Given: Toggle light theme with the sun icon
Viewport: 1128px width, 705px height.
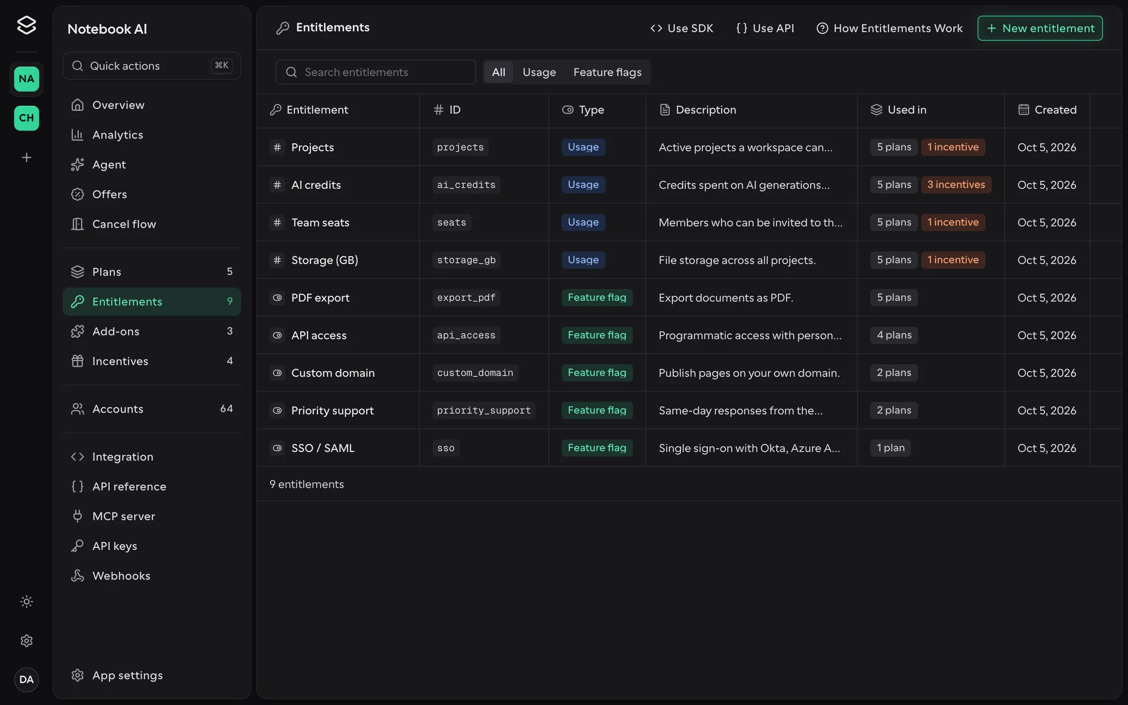Looking at the screenshot, I should click(x=26, y=602).
